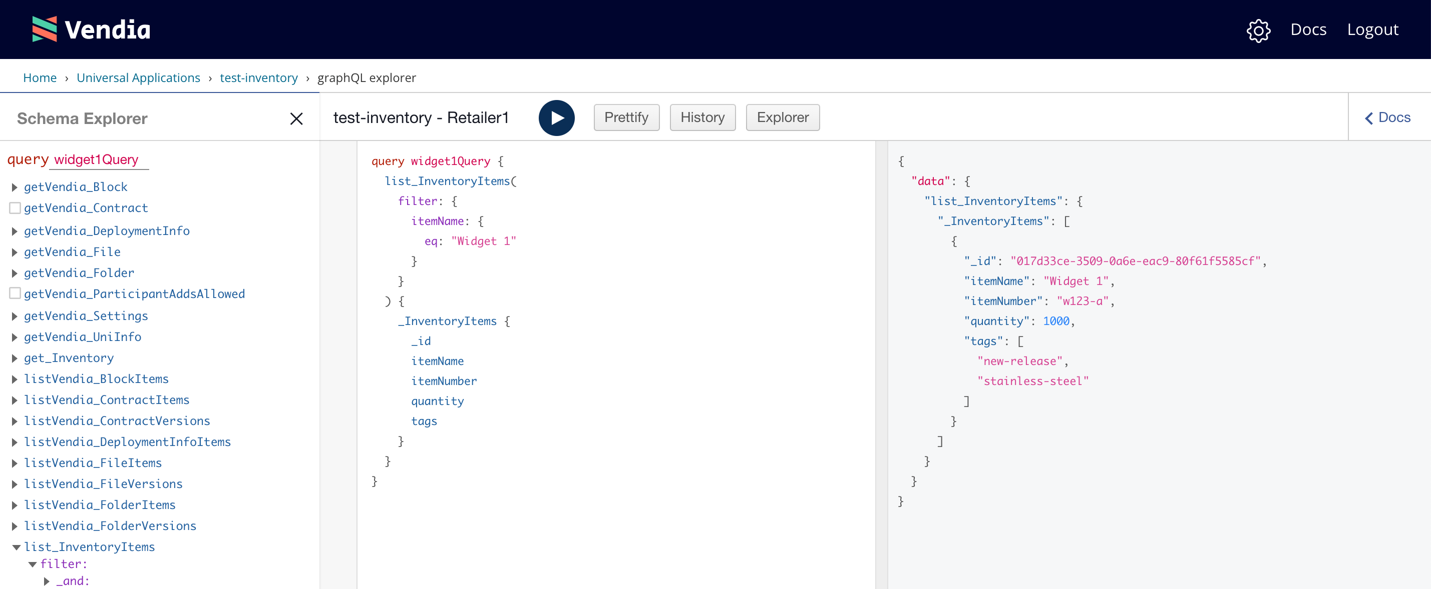Navigate to test-inventory breadcrumb

pyautogui.click(x=258, y=77)
